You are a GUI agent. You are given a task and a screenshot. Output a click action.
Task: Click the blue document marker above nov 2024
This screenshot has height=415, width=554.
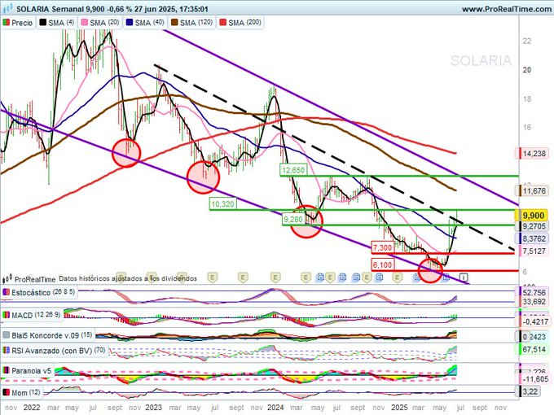(x=380, y=277)
